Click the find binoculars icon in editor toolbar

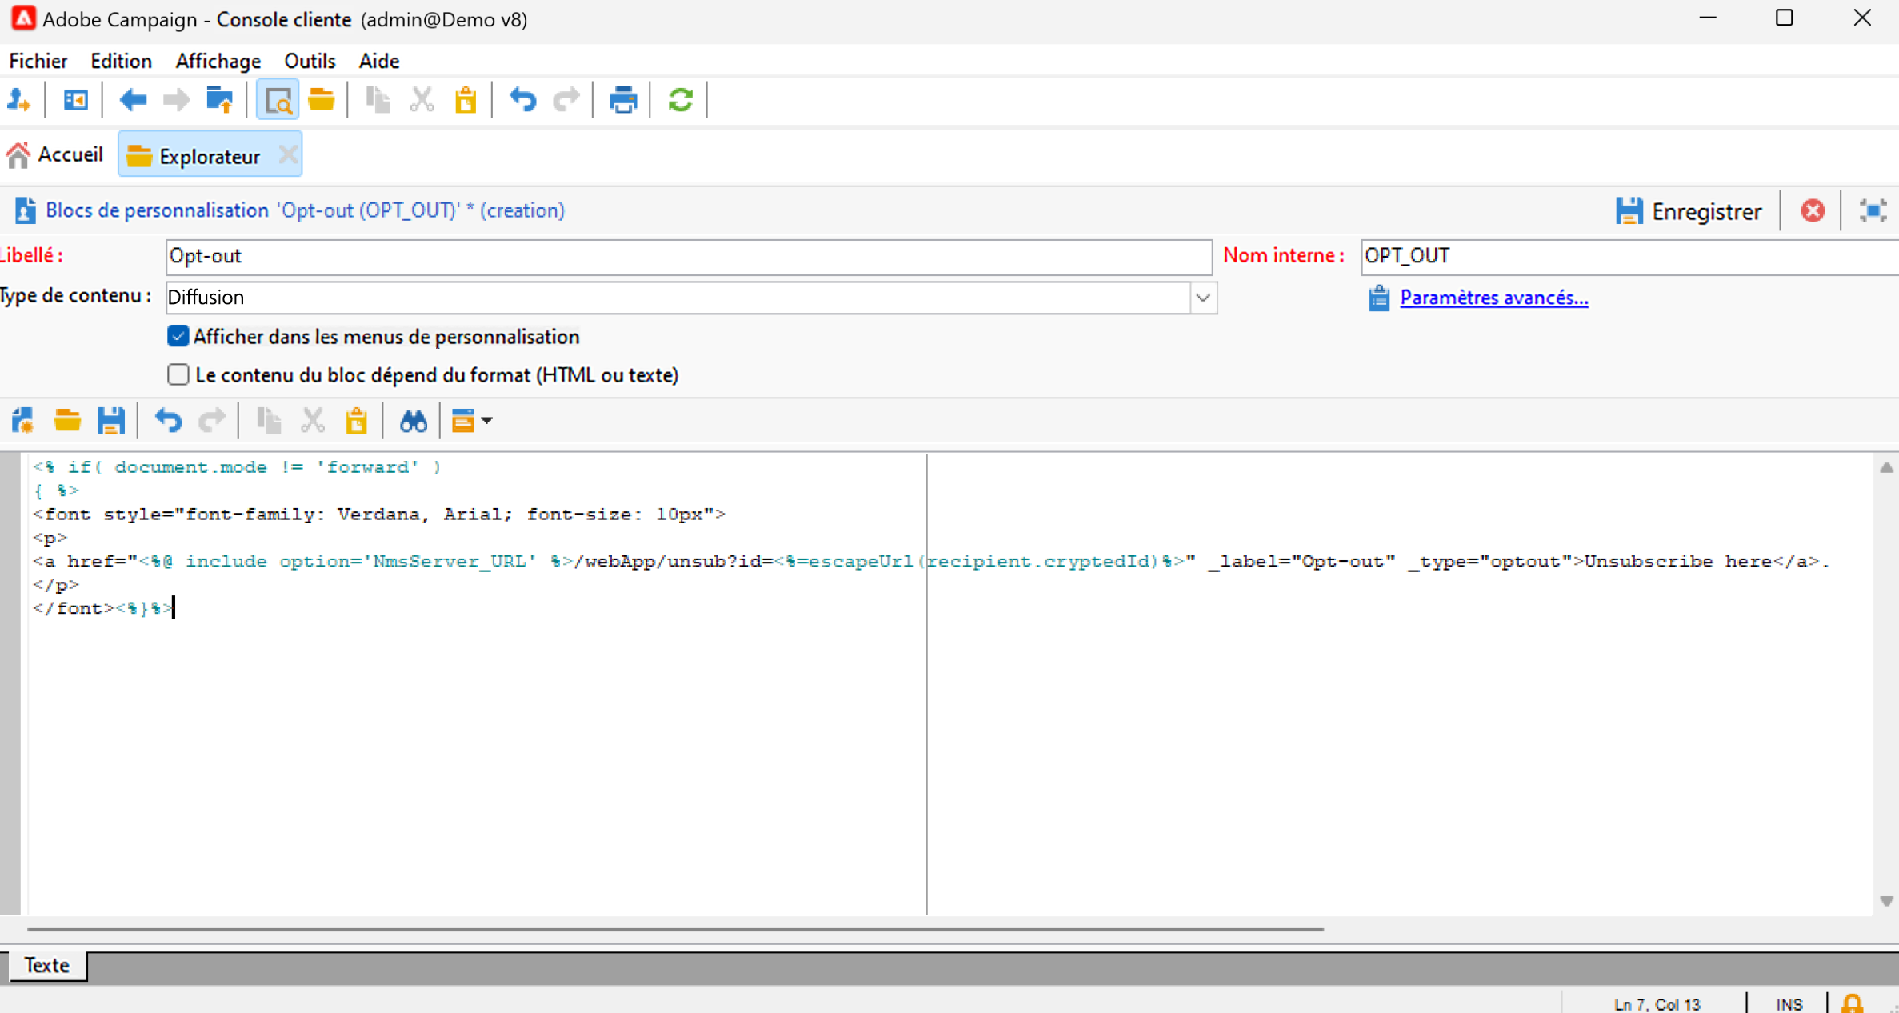pos(413,421)
